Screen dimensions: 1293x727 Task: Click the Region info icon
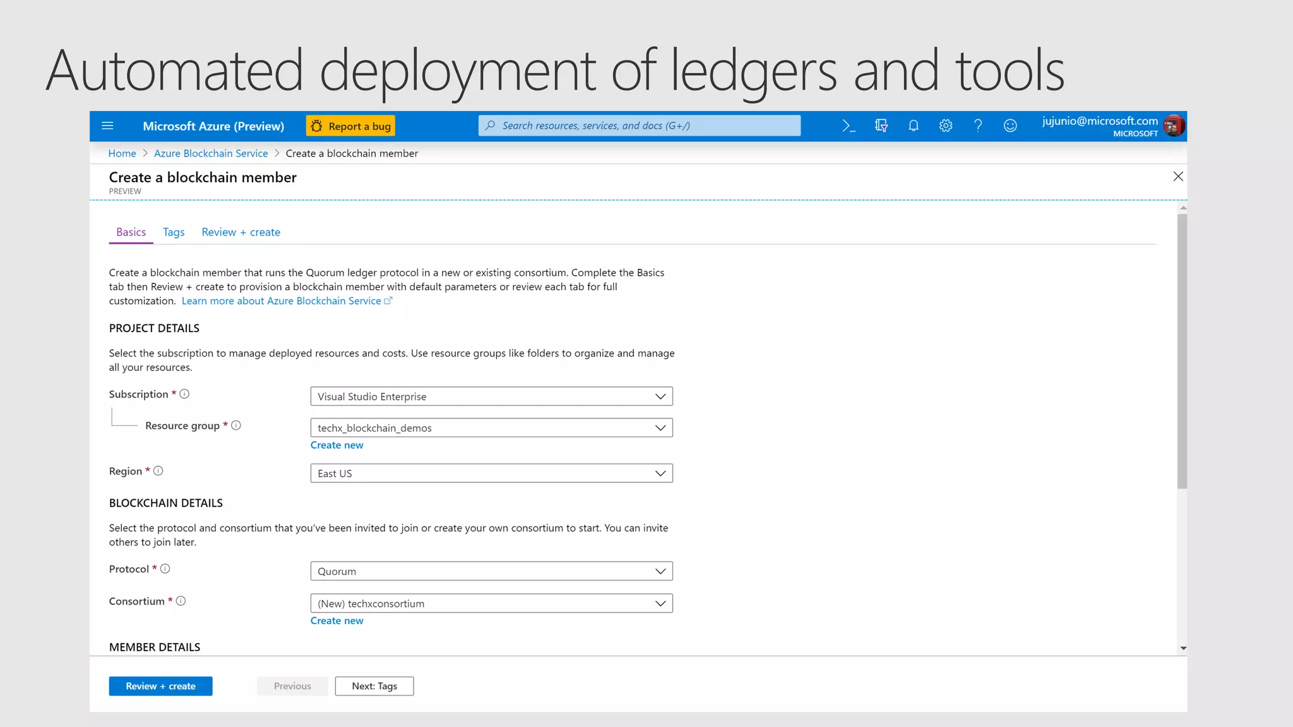158,471
